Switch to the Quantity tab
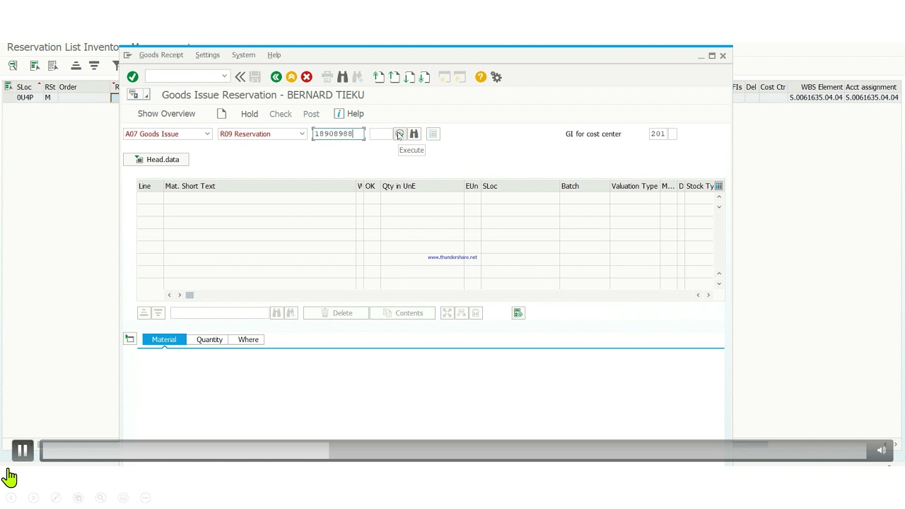The width and height of the screenshot is (905, 509). [x=209, y=340]
